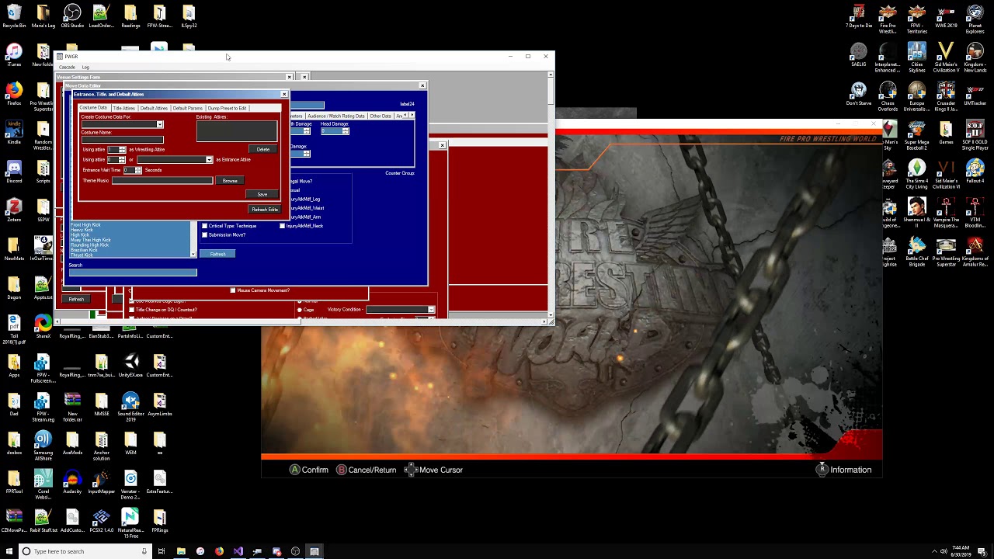Open the Kindle desktop shortcut
The width and height of the screenshot is (994, 559).
click(14, 133)
